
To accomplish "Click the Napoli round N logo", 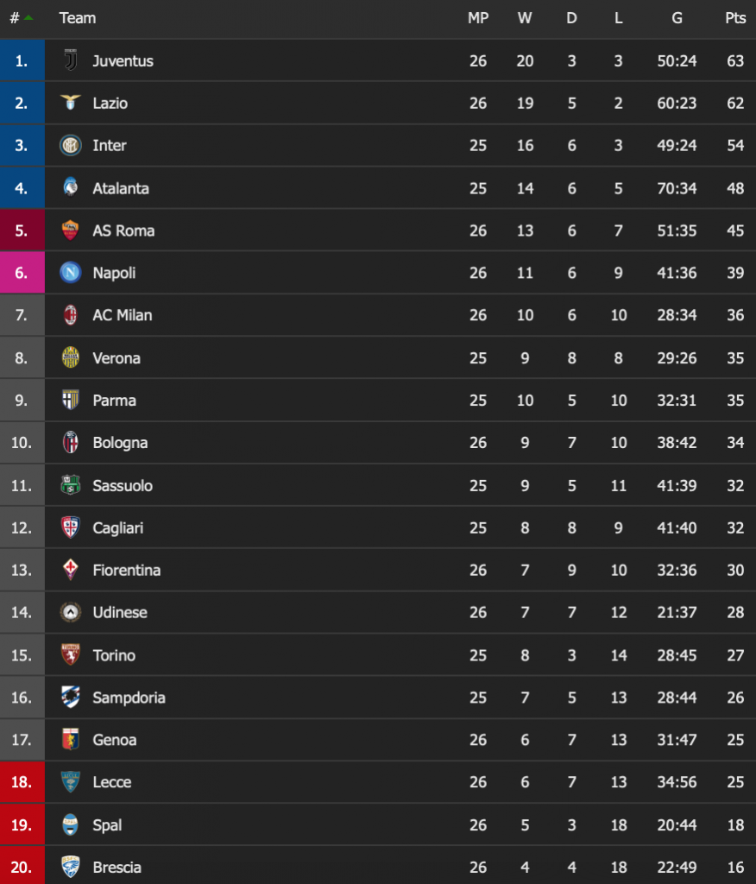I will pyautogui.click(x=71, y=273).
